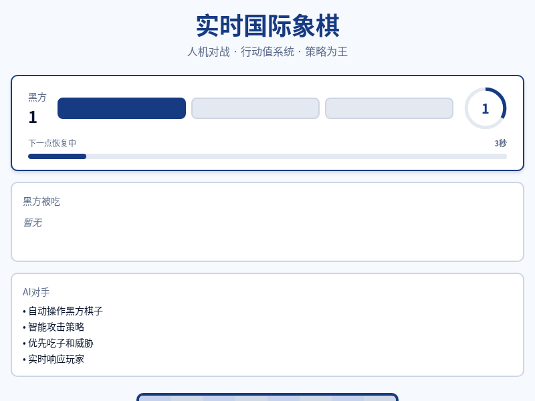This screenshot has width=535, height=401.
Task: Click the 优先吃子和威胁 list item
Action: pos(60,343)
